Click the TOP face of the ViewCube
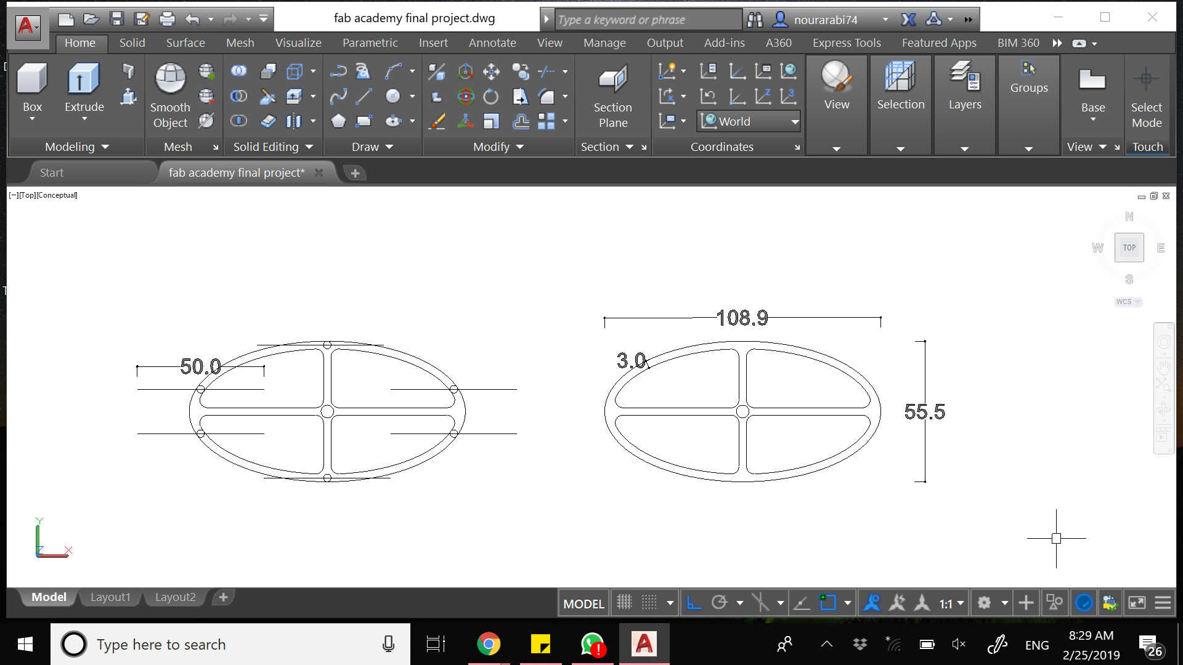Image resolution: width=1183 pixels, height=665 pixels. pyautogui.click(x=1129, y=248)
